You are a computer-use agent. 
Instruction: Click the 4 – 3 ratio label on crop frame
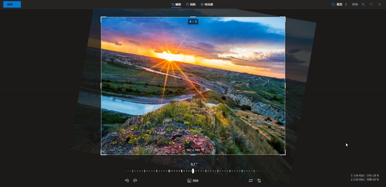pos(193,22)
